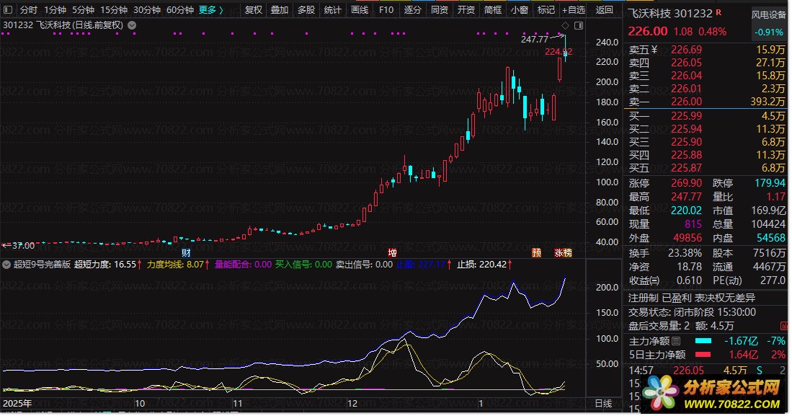Click the ¥ icon next to 卖五
Viewport: 792px width, 416px height.
pos(654,50)
